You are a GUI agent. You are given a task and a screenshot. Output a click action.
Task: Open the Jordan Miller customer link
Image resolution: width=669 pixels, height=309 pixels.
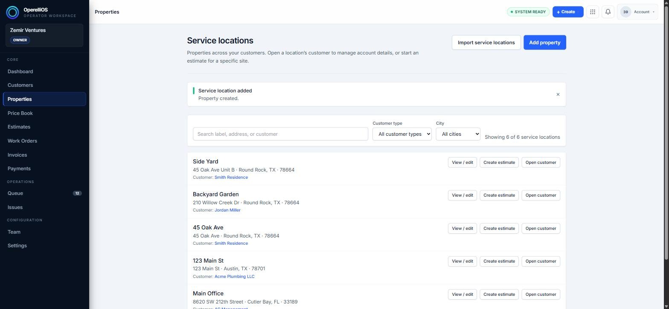tap(227, 210)
